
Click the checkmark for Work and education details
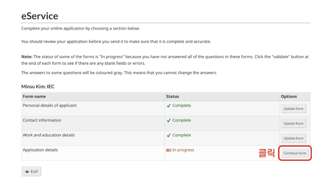169,135
